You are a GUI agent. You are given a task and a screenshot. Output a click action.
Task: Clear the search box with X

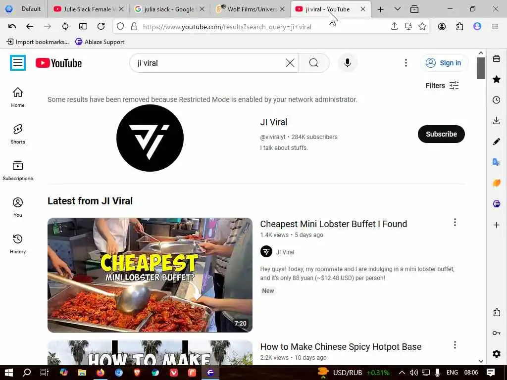click(x=290, y=63)
